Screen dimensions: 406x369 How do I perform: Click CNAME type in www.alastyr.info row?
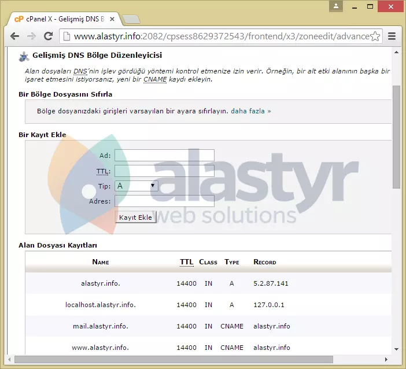point(232,348)
